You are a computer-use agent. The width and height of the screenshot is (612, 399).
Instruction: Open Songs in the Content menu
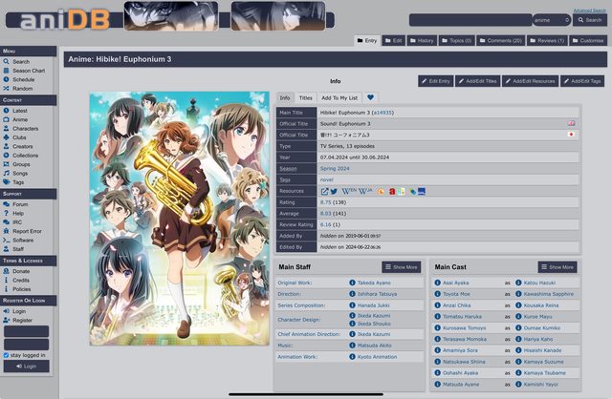(20, 174)
